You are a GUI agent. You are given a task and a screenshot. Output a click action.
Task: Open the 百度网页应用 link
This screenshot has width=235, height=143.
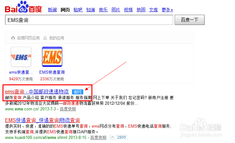(x=28, y=38)
